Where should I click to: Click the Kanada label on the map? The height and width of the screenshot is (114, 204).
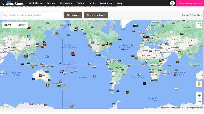[x=97, y=34]
